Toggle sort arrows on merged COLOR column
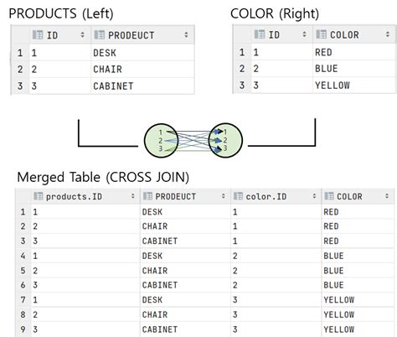Image resolution: width=397 pixels, height=337 pixels. [x=387, y=196]
